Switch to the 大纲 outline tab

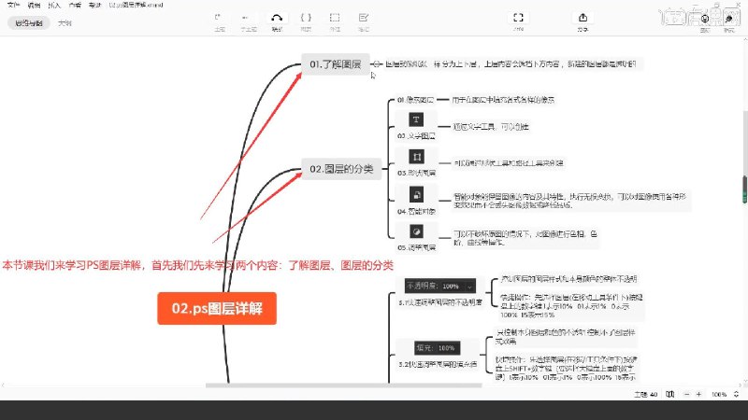tap(65, 22)
